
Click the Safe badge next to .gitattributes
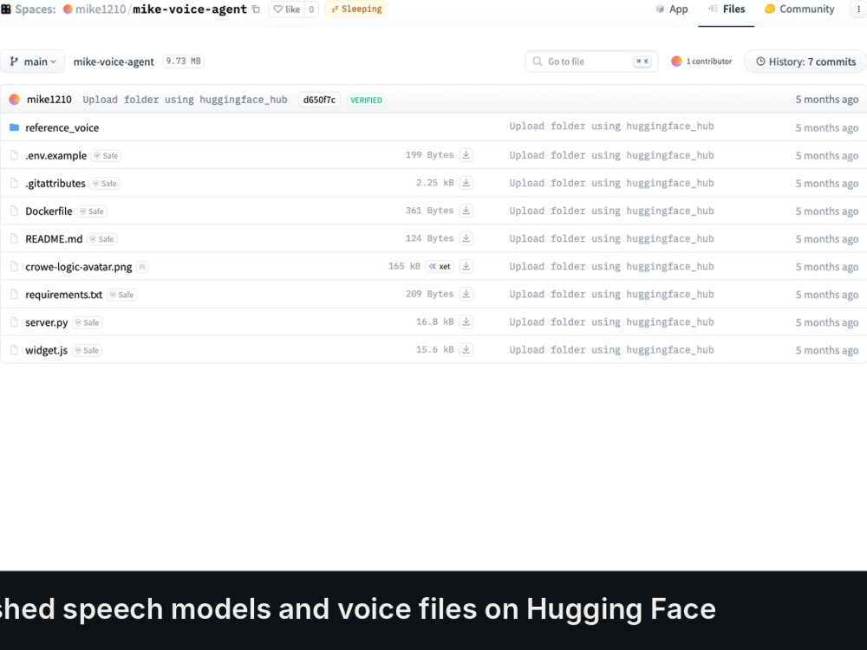click(x=105, y=184)
